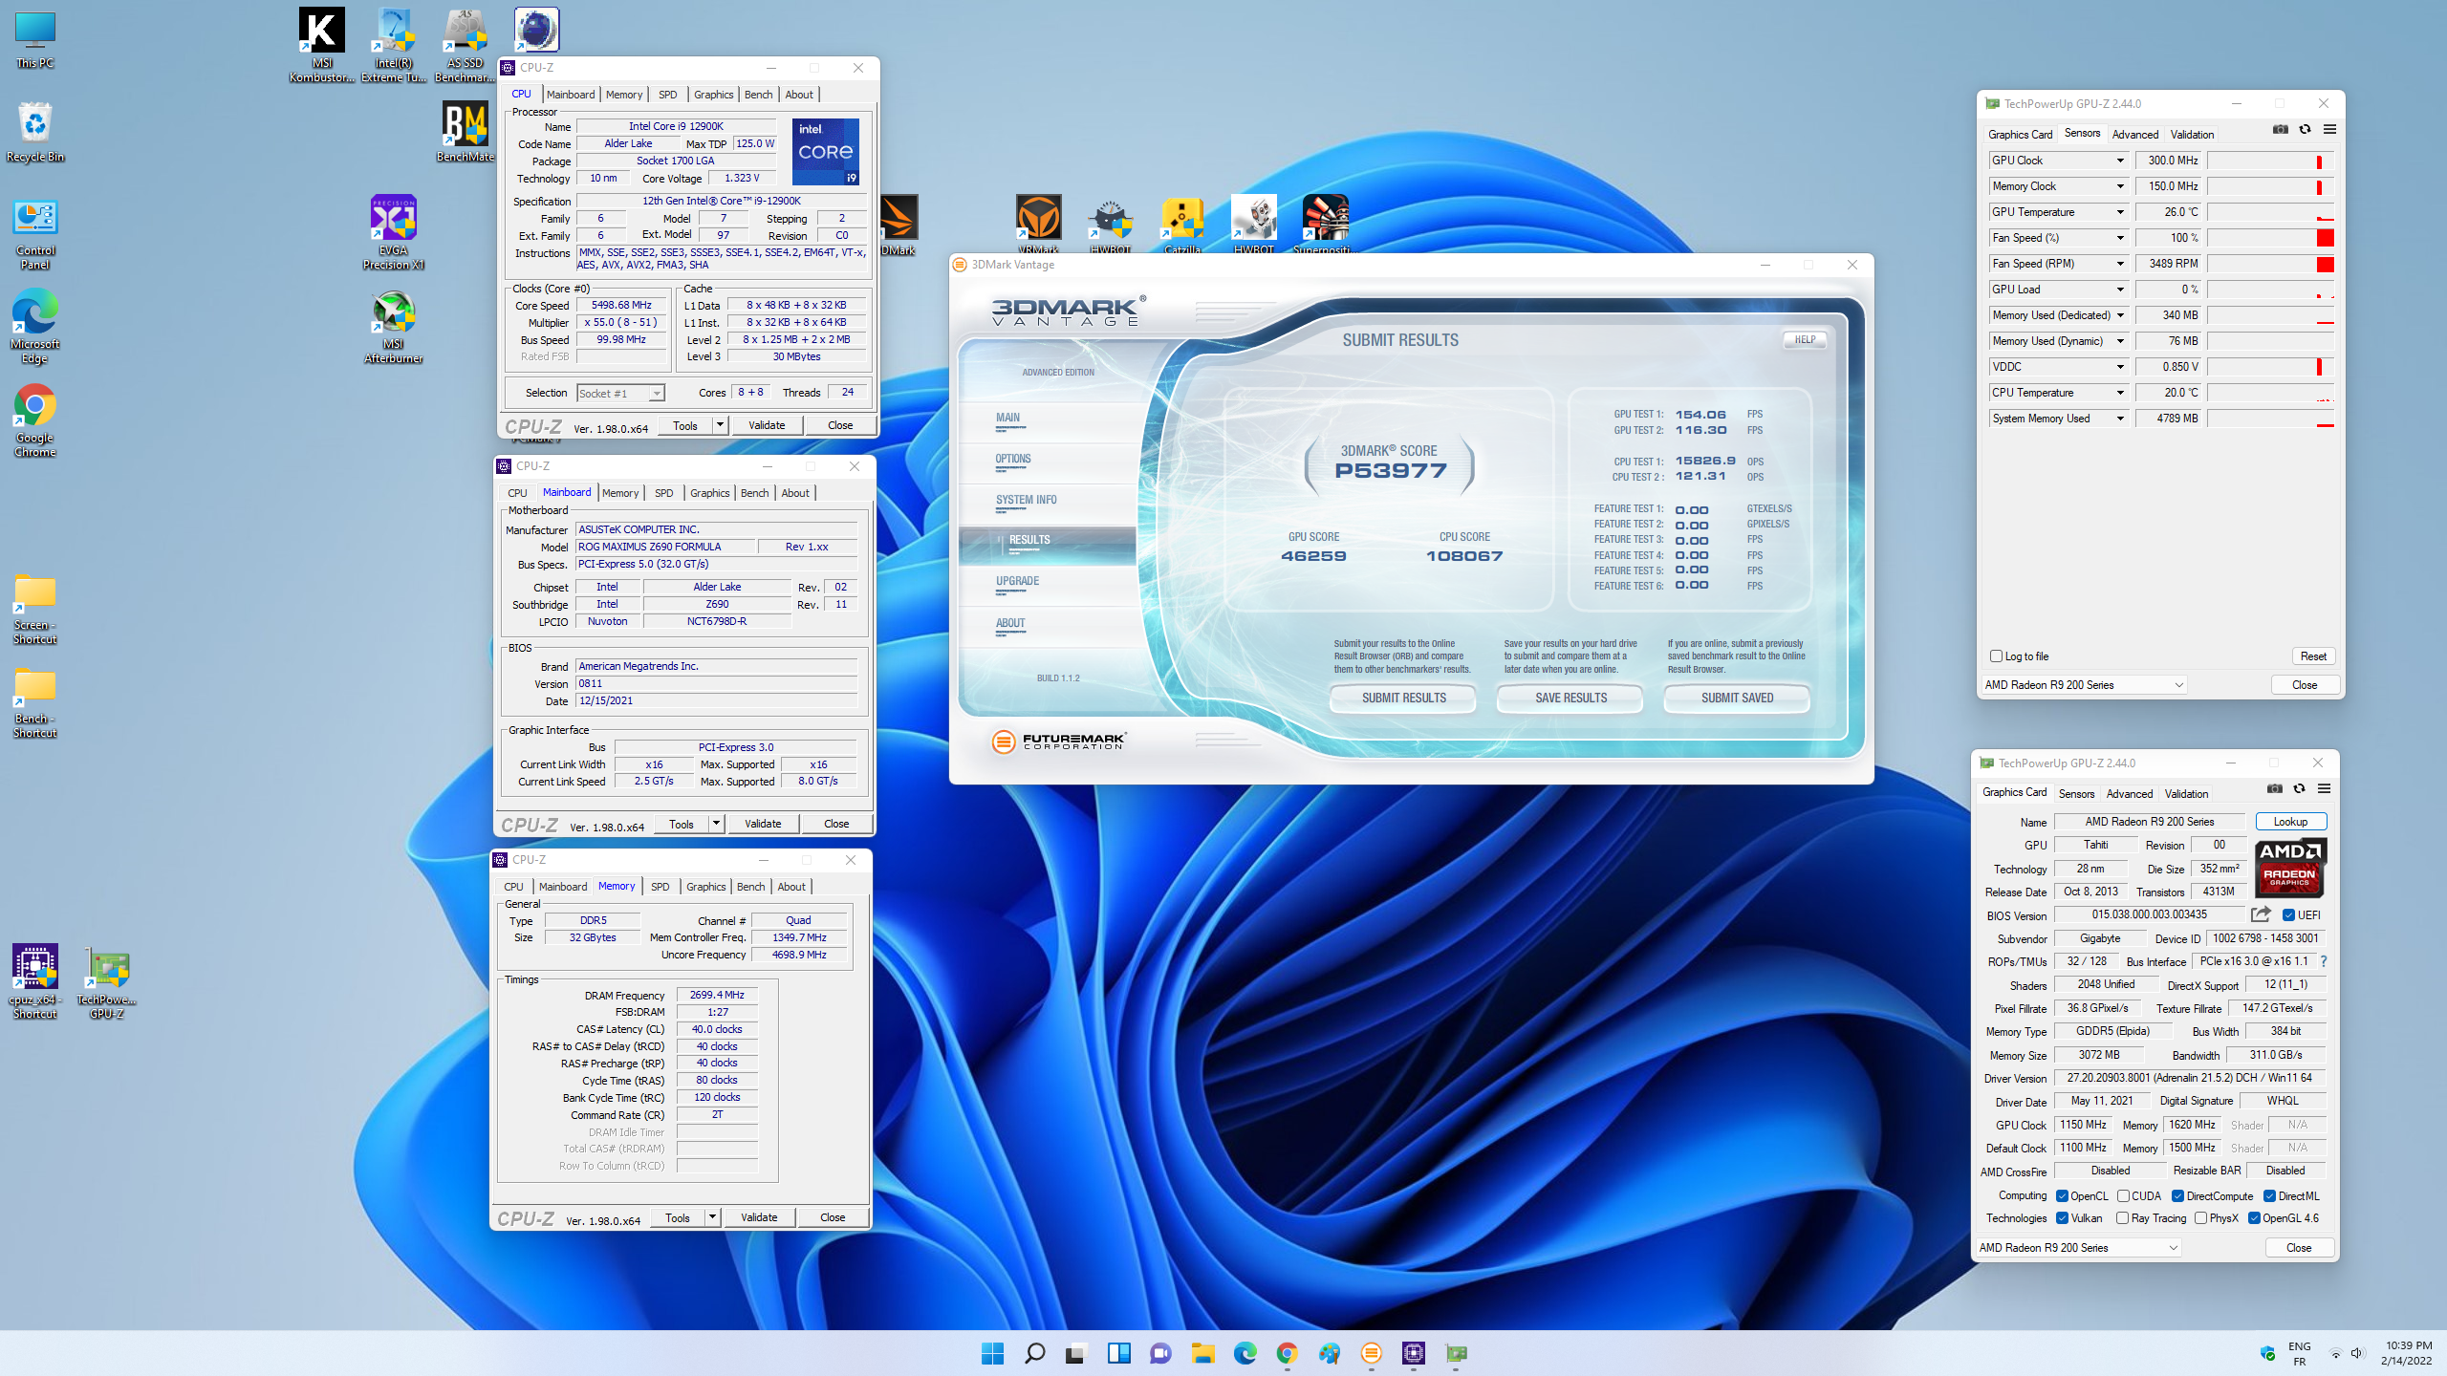
Task: Expand Fan Speed (RPM) sensor dropdown
Action: (2119, 264)
